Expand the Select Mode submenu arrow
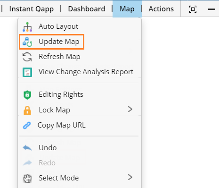This screenshot has height=188, width=219. [130, 177]
